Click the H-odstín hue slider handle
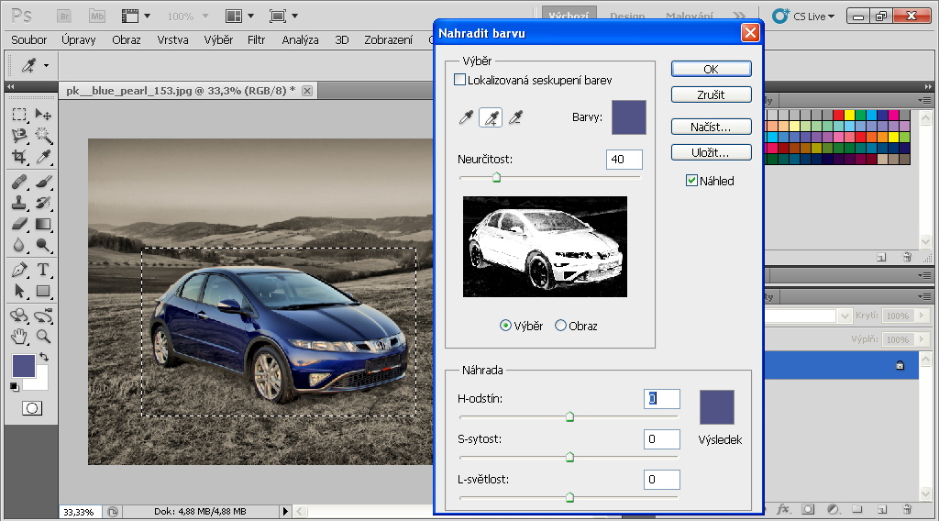Viewport: 939px width, 521px height. [x=569, y=417]
